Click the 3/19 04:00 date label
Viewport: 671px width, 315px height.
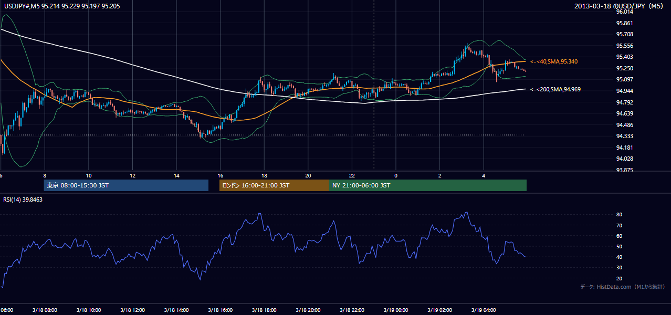tap(484, 310)
